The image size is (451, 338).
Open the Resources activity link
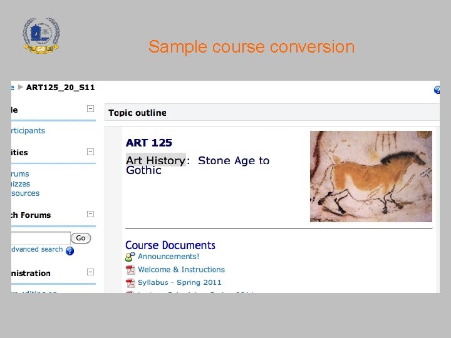point(25,193)
